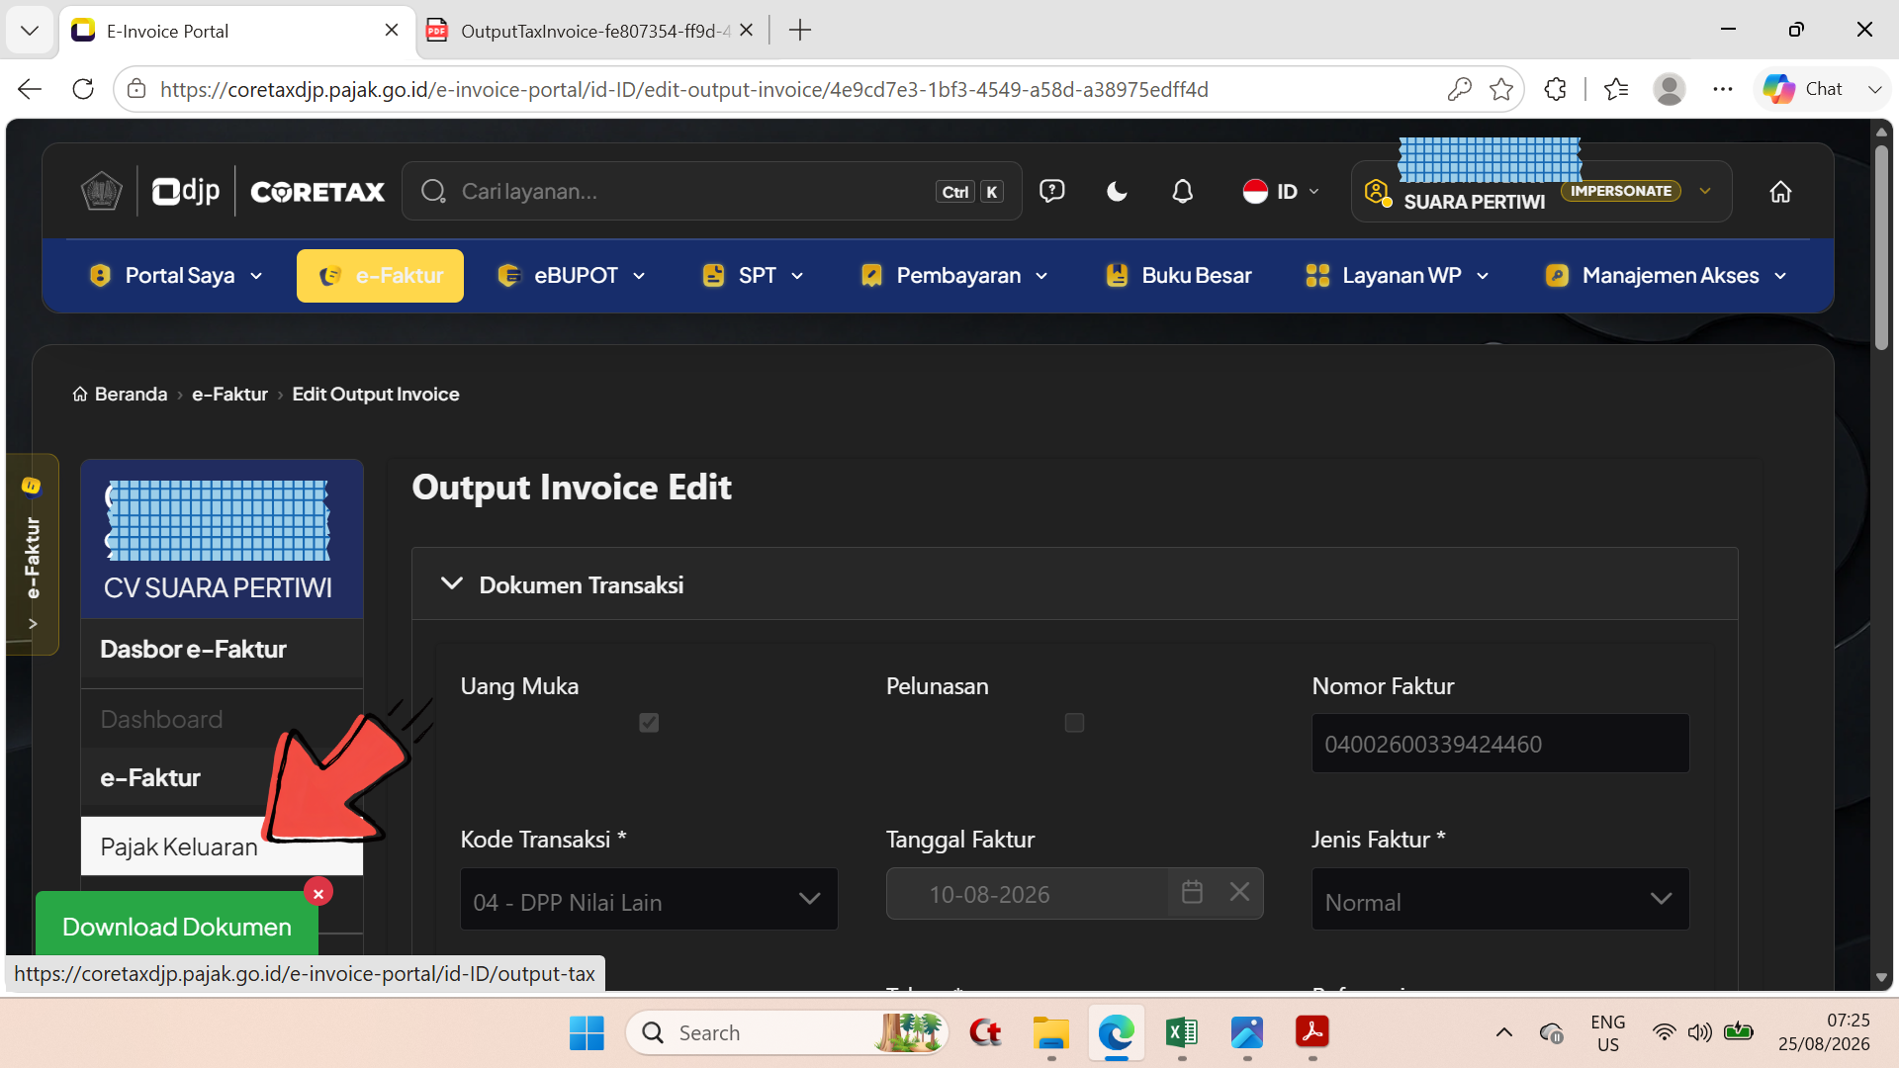
Task: Bookmark page with star icon
Action: (x=1501, y=89)
